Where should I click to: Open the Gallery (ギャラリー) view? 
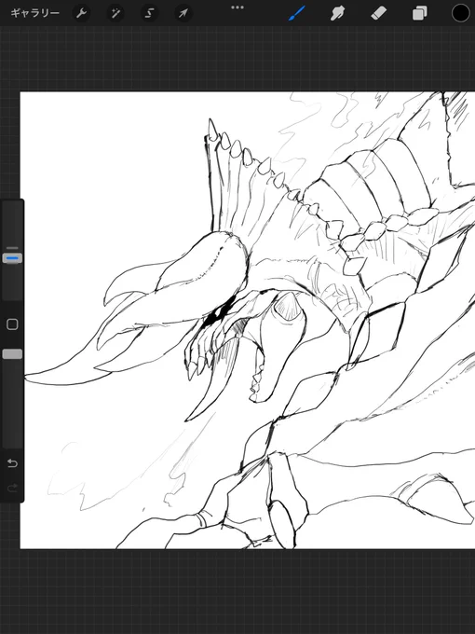(x=34, y=13)
